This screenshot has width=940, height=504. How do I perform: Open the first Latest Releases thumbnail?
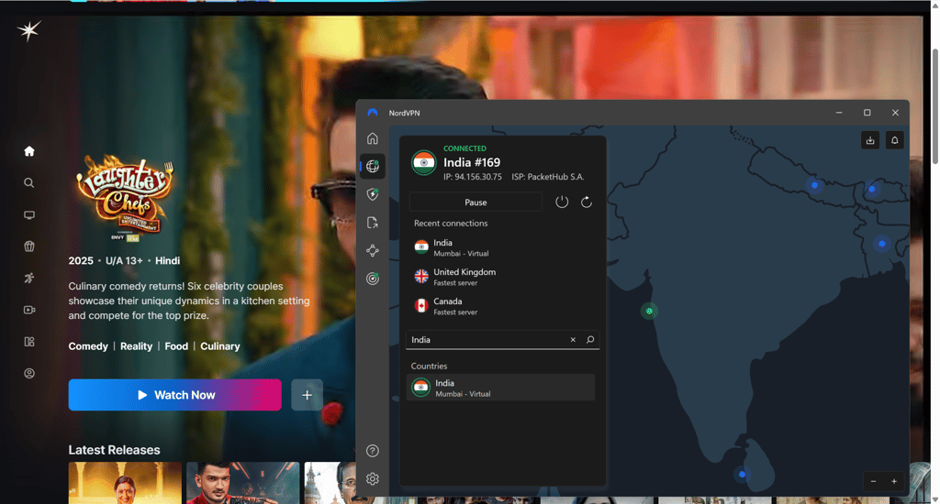pos(125,482)
